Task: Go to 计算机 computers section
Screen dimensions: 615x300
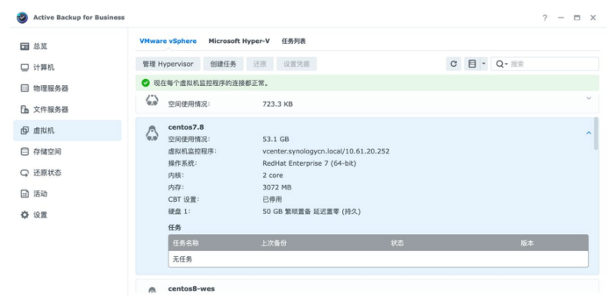Action: click(67, 68)
